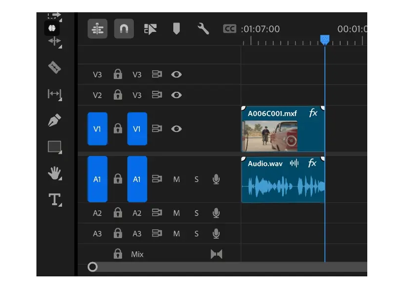
Task: Click the Mix track output icon
Action: 216,254
